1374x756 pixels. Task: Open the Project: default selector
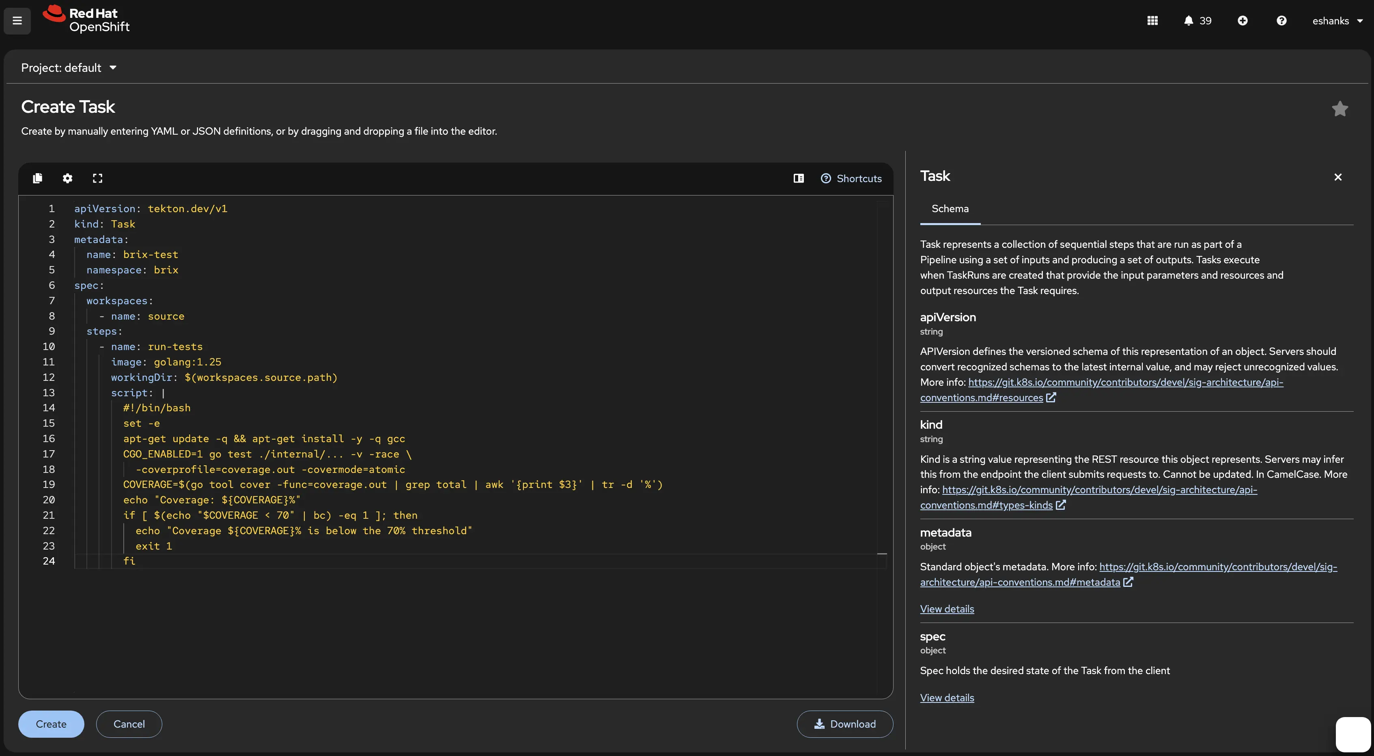click(x=69, y=68)
